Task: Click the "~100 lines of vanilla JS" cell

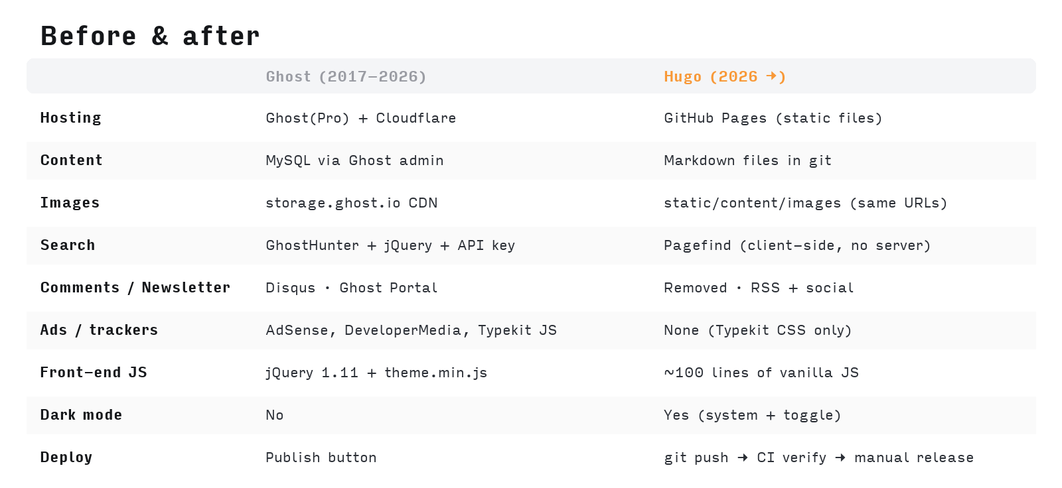Action: pyautogui.click(x=761, y=373)
